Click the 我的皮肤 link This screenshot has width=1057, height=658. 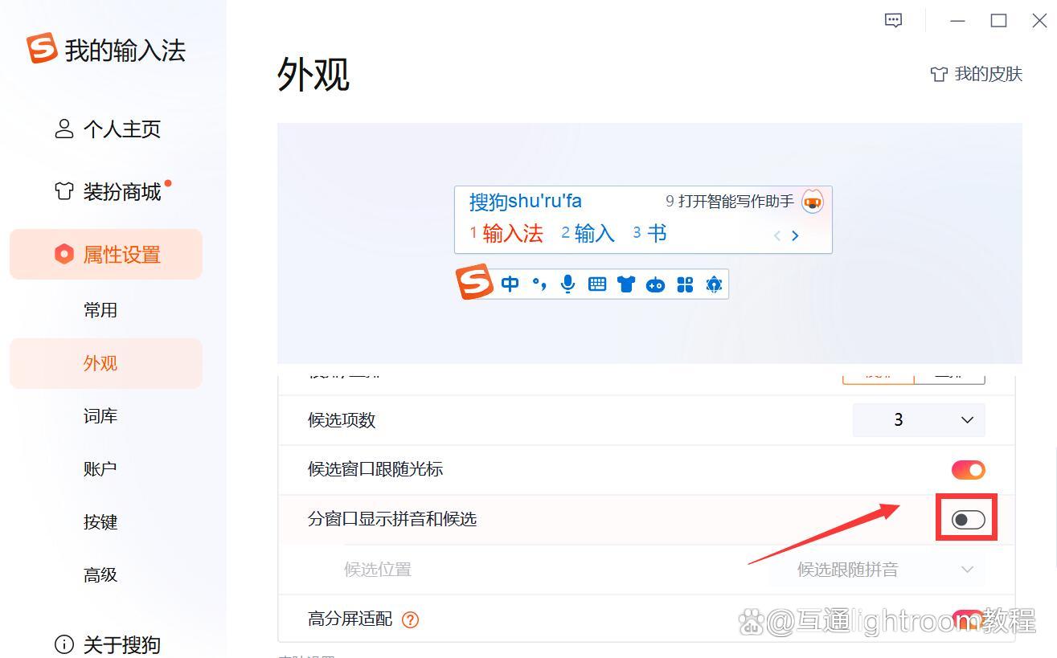pyautogui.click(x=977, y=73)
